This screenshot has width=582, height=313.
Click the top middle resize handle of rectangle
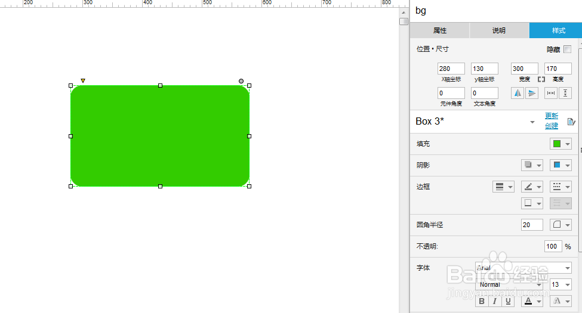[161, 86]
